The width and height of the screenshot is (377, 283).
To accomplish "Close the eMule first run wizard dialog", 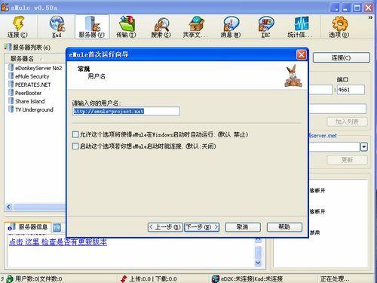I will point(302,54).
